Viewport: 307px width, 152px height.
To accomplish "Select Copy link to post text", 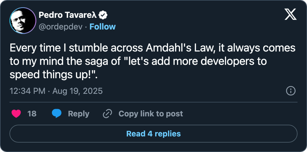I will [151, 114].
